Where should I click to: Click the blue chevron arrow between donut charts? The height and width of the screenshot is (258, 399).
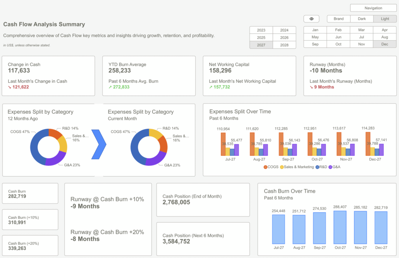99,144
